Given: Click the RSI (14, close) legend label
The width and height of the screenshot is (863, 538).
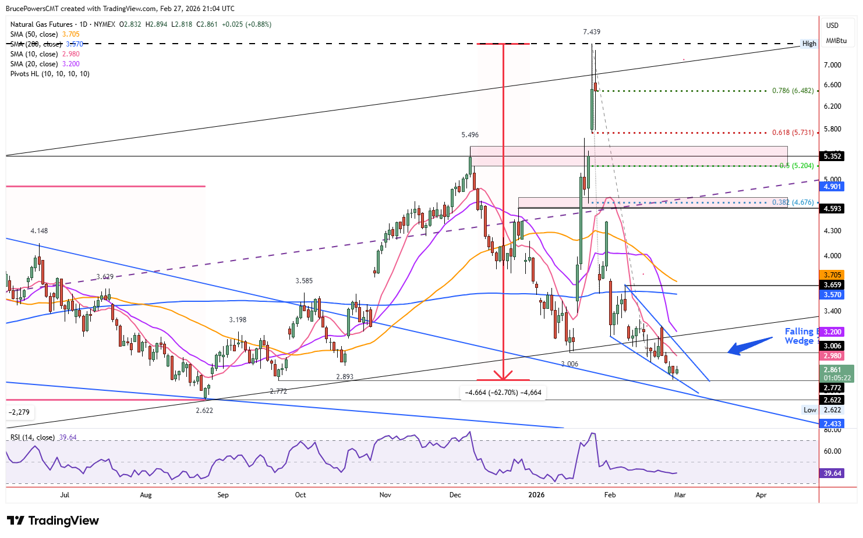Looking at the screenshot, I should (x=33, y=437).
